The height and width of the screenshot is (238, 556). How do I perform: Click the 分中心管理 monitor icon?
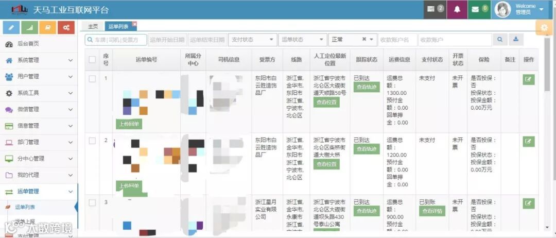9,159
